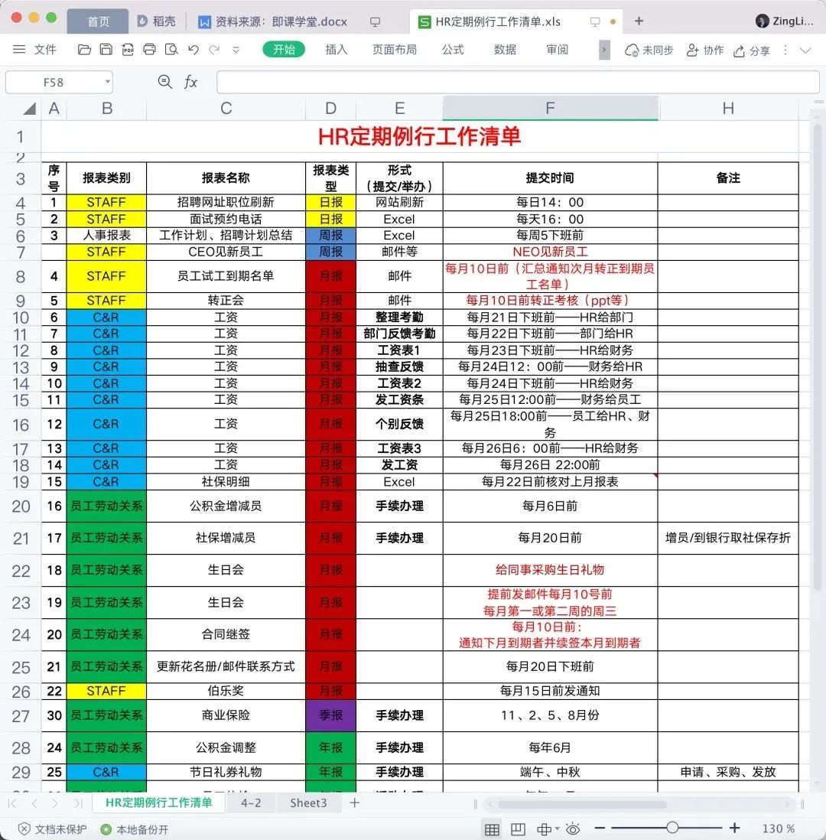Click the fx insert function icon
This screenshot has height=840, width=826.
click(x=190, y=82)
